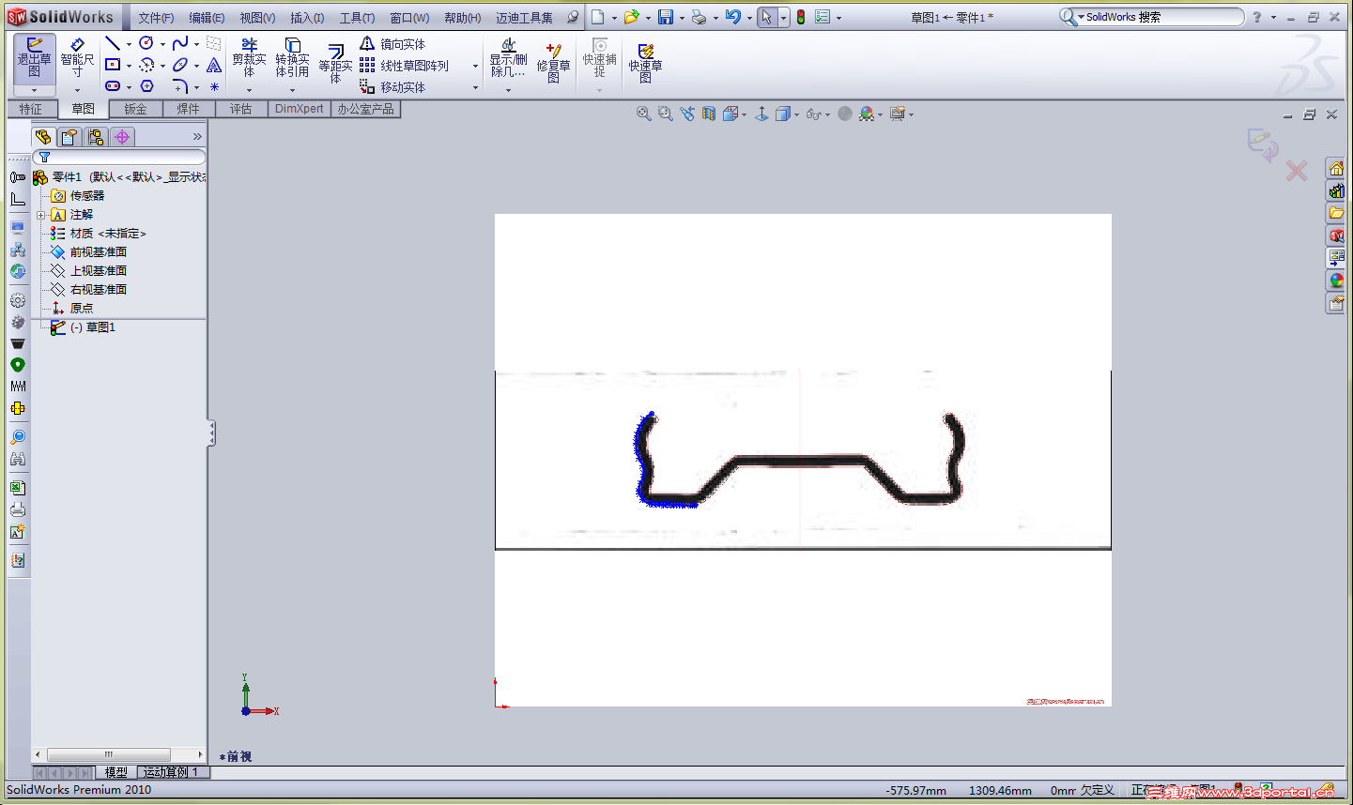This screenshot has width=1353, height=805.
Task: Click 修复草图 Repair Sketch tool
Action: pyautogui.click(x=553, y=64)
